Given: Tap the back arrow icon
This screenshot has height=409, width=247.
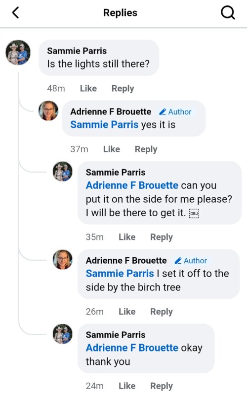Looking at the screenshot, I should [x=16, y=12].
